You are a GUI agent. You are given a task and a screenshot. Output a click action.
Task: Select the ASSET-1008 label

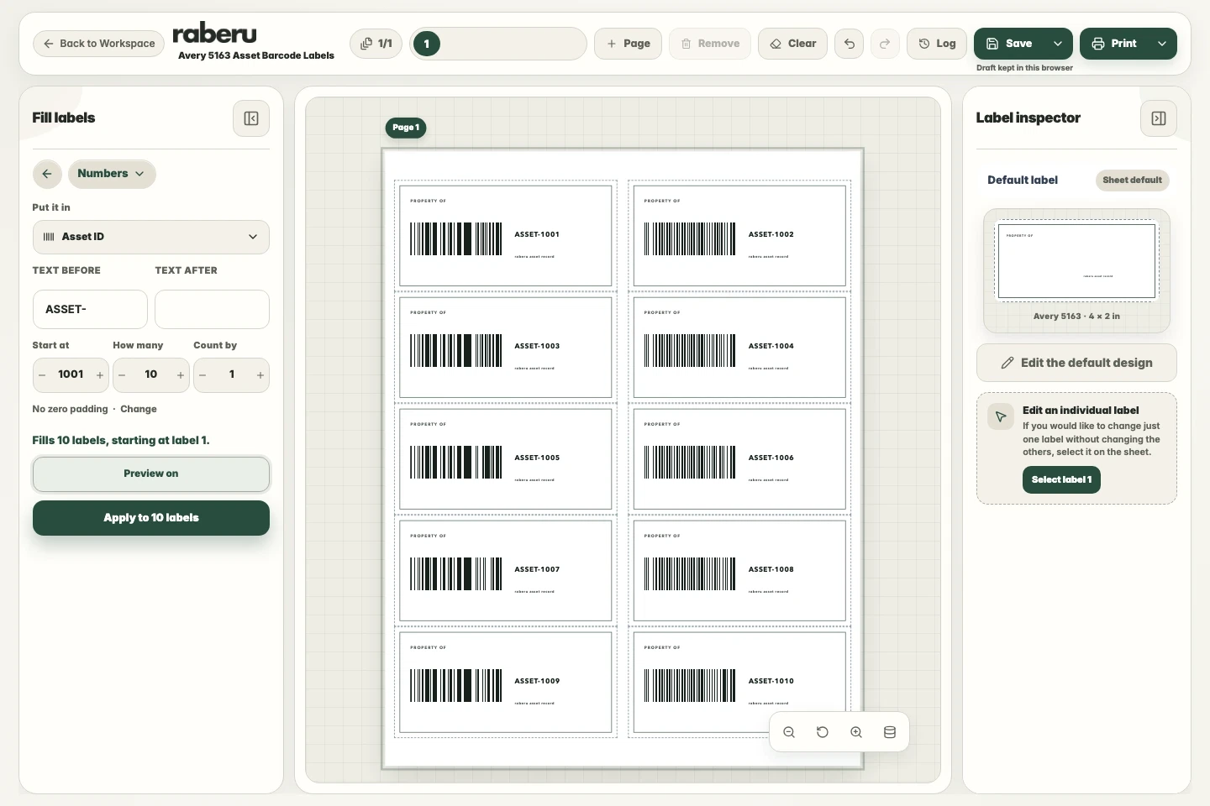click(739, 571)
